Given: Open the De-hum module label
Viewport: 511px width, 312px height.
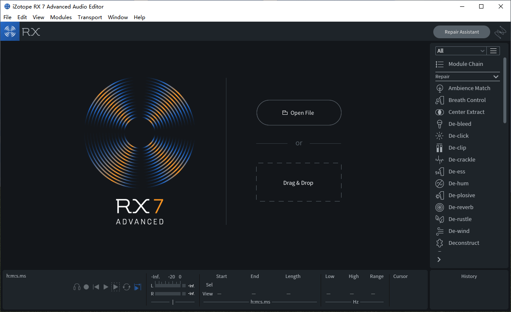Looking at the screenshot, I should (458, 184).
